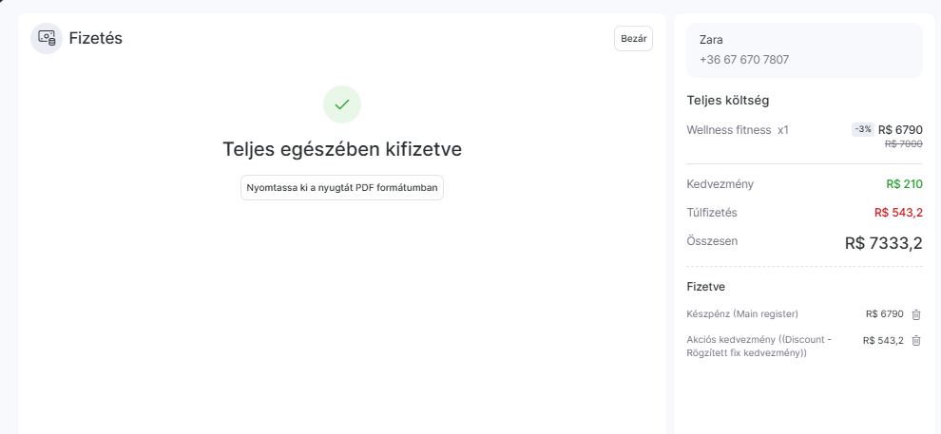The image size is (941, 434).
Task: Click the Fizetve section heading
Action: tap(705, 287)
